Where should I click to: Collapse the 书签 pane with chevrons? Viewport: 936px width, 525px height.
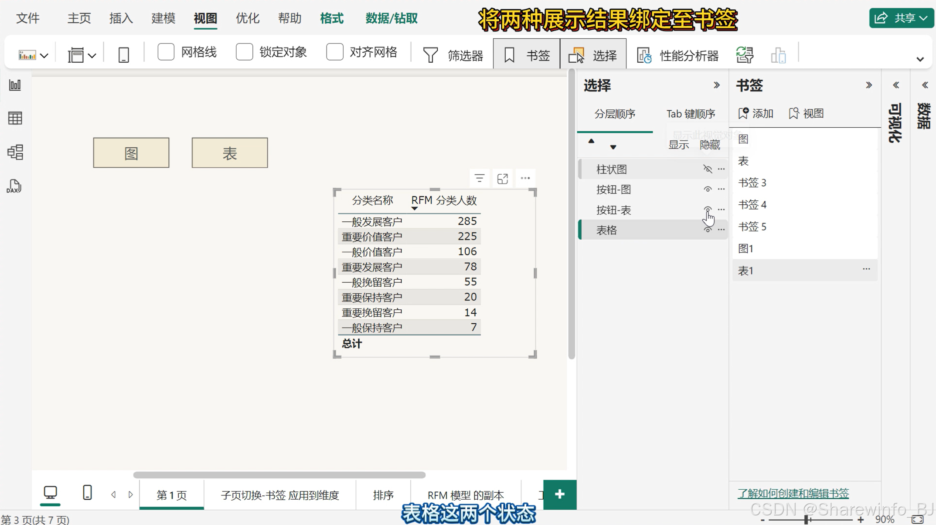coord(868,85)
